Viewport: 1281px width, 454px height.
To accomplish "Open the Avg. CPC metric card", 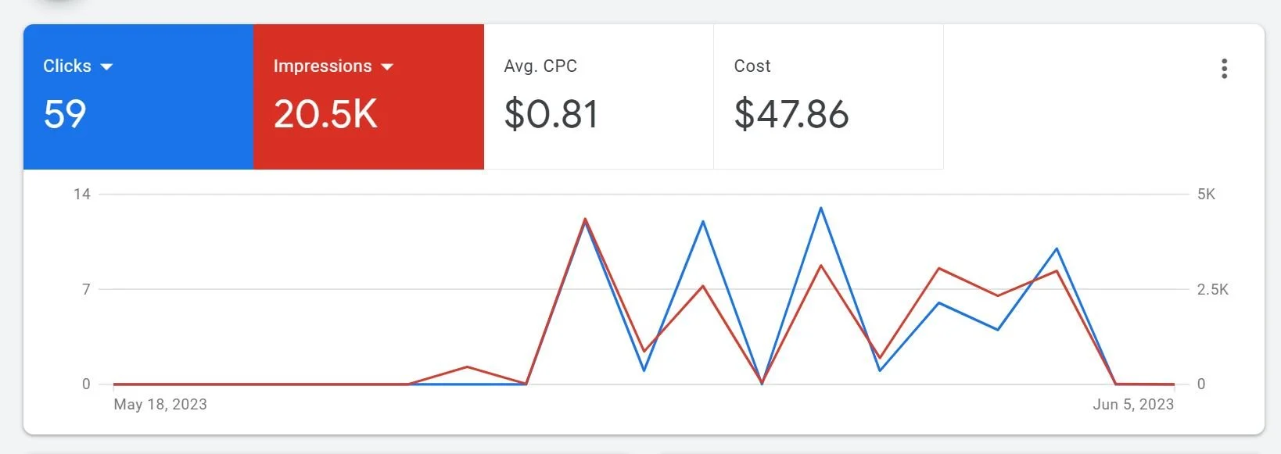I will 598,97.
